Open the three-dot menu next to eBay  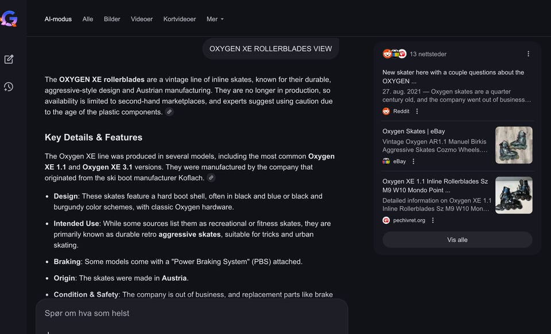pos(413,161)
